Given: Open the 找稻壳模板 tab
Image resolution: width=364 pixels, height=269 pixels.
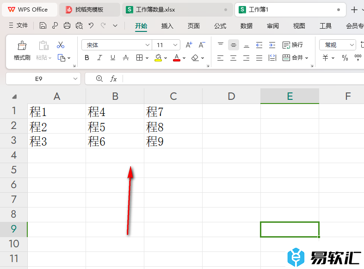Looking at the screenshot, I should point(90,10).
